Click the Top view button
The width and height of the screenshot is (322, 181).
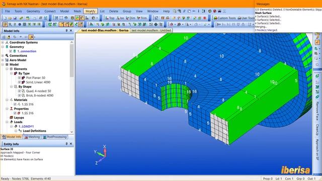tap(109, 18)
